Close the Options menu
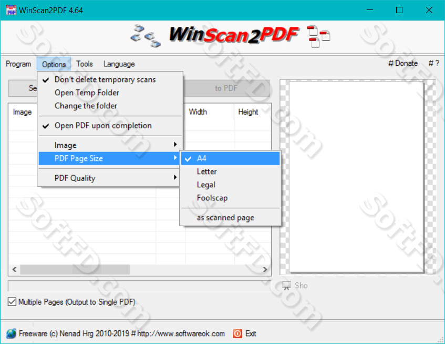Image resolution: width=445 pixels, height=344 pixels. click(54, 64)
